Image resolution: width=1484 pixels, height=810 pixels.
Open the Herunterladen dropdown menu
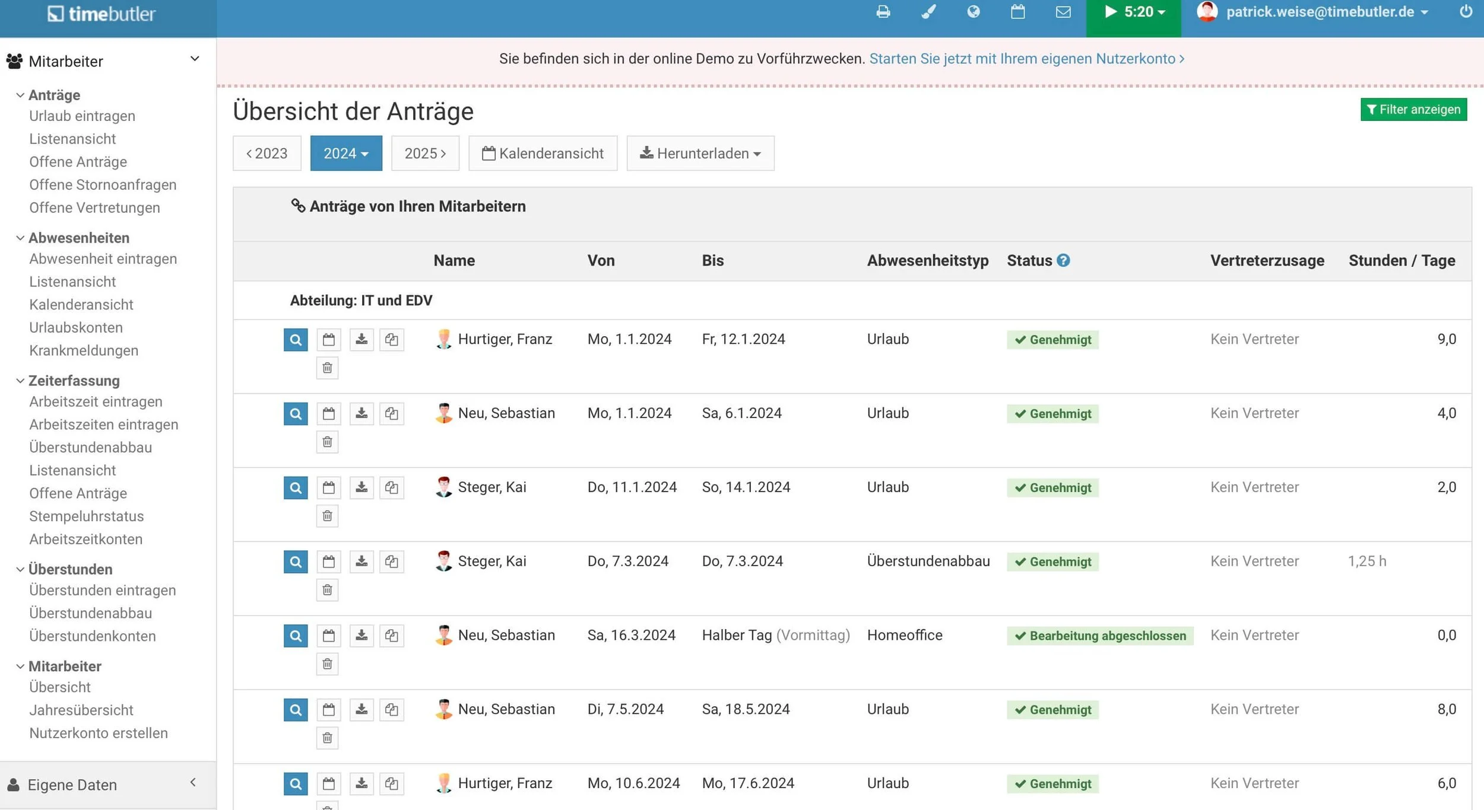700,154
